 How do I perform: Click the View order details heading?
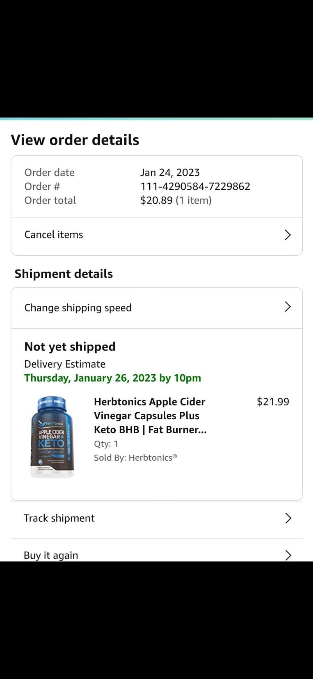tap(75, 140)
